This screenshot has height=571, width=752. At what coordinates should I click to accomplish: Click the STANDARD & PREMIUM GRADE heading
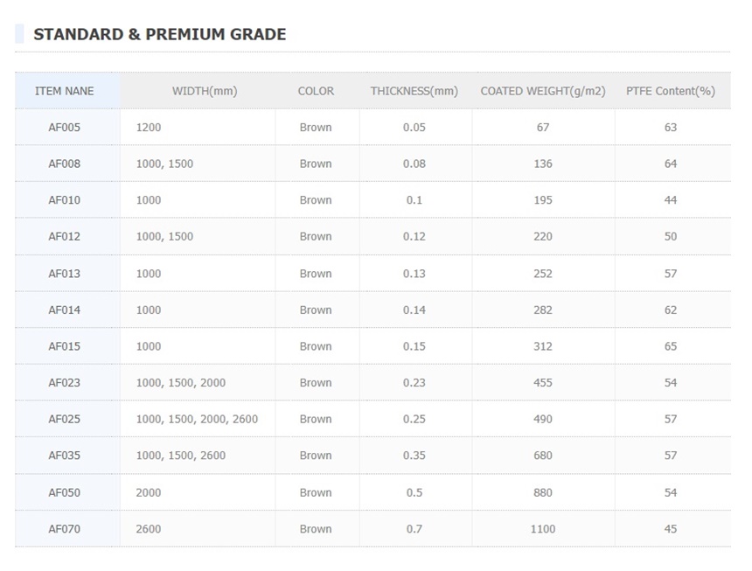(159, 35)
